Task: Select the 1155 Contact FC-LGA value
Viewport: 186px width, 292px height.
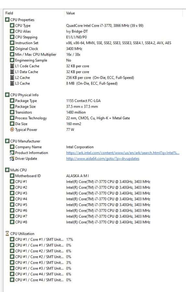Action: [x=83, y=101]
